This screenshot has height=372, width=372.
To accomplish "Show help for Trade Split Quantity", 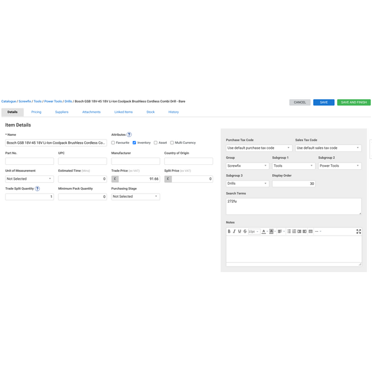I will click(x=37, y=188).
